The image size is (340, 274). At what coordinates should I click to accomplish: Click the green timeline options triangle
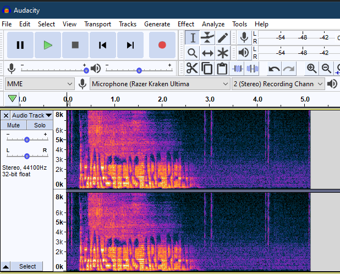12,99
